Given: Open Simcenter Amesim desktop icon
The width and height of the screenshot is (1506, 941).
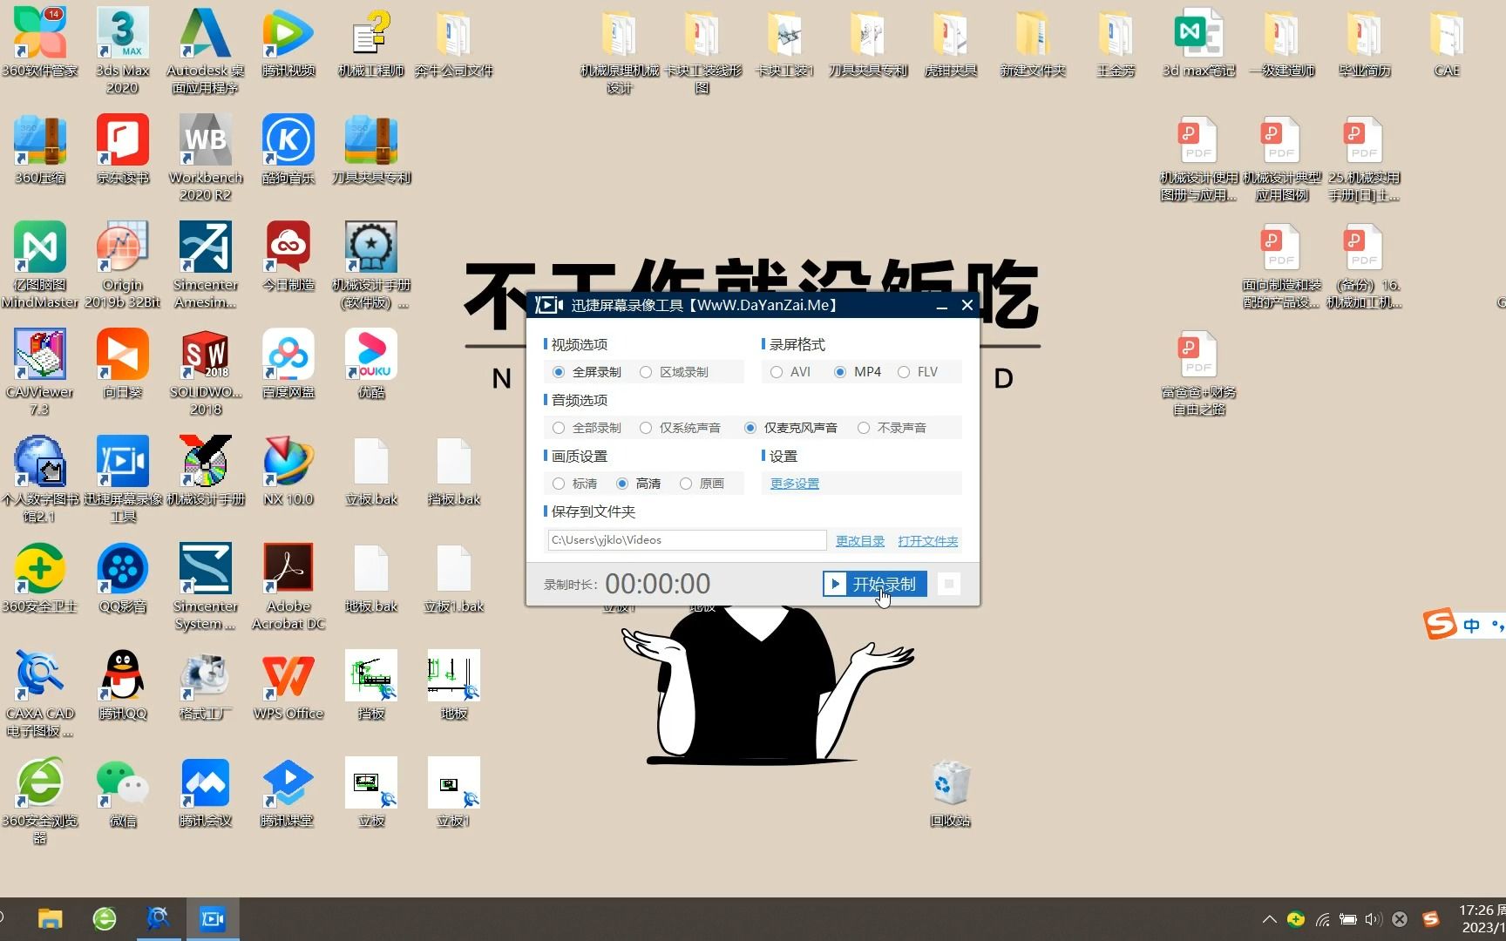Looking at the screenshot, I should click(206, 265).
